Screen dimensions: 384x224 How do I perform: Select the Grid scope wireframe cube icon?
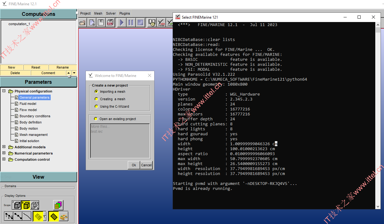click(35, 205)
